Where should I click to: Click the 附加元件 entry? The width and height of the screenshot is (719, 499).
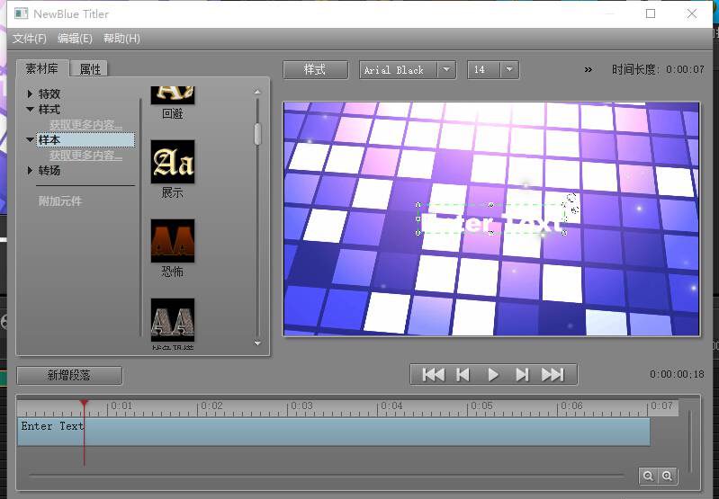(x=60, y=200)
